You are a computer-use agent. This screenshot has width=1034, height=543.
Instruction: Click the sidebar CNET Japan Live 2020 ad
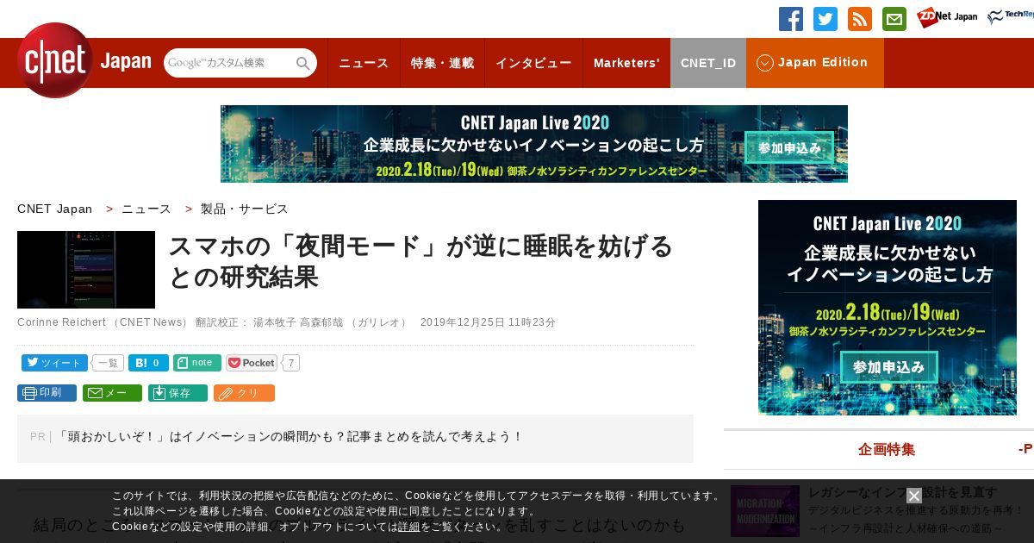pyautogui.click(x=888, y=308)
